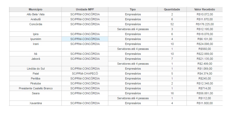Image resolution: width=232 pixels, height=113 pixels.
Task: Click the Tipo column header
Action: [x=133, y=9]
